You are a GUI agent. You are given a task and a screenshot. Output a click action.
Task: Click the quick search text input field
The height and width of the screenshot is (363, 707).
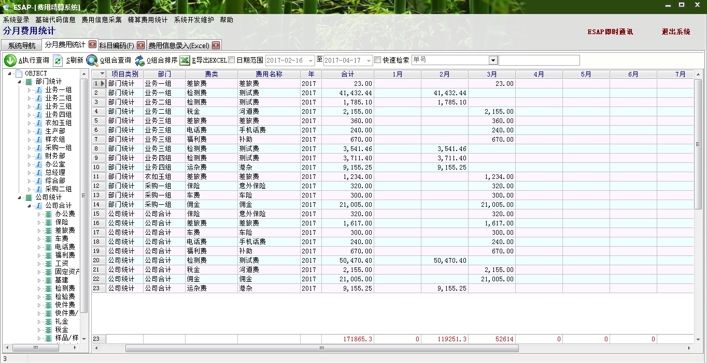tap(539, 61)
